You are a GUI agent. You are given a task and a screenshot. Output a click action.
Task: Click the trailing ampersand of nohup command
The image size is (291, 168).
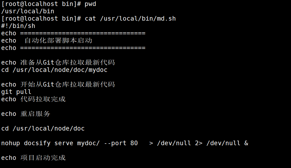[246, 143]
